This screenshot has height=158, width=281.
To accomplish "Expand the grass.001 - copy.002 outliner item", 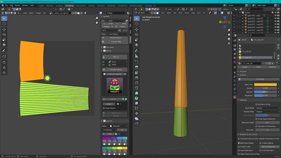I will 243,22.
